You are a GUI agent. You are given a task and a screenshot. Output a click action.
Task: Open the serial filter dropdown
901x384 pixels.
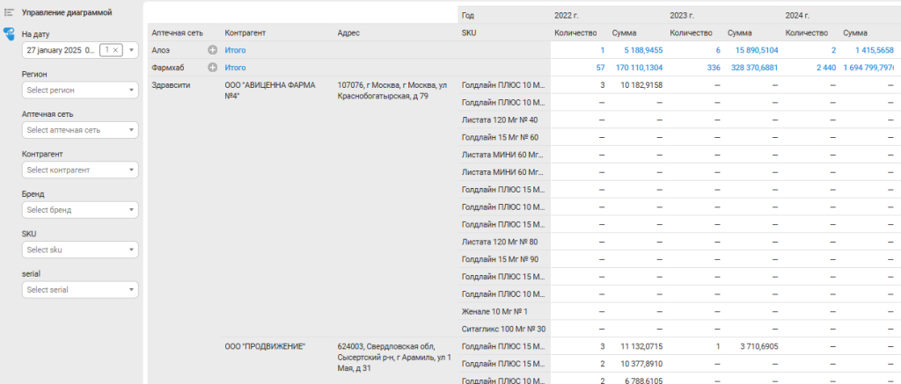point(80,290)
